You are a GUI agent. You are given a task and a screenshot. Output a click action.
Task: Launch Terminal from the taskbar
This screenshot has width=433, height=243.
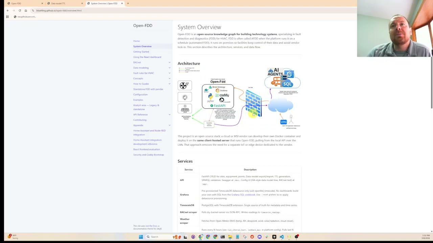(x=223, y=237)
